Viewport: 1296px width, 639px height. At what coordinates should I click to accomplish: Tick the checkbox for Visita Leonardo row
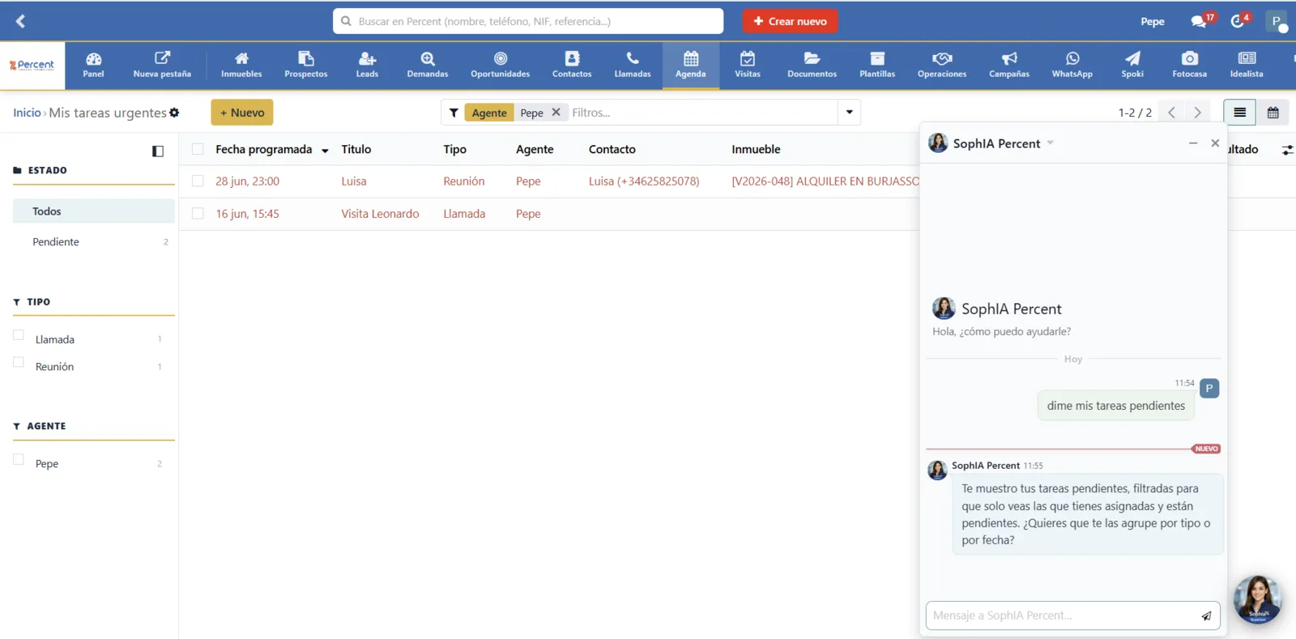pos(198,214)
